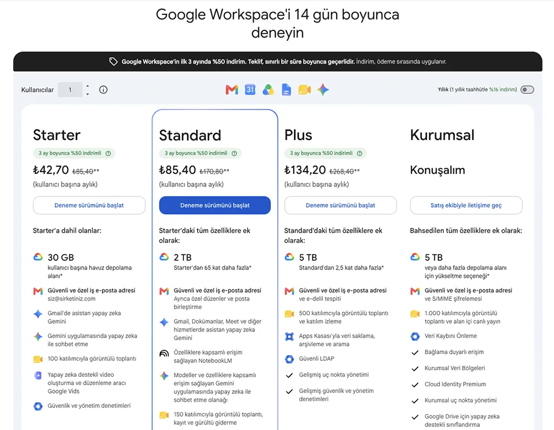Click the Standard'dan 2,5 kat daha fazla text
Viewport: 554px width, 430px height.
(x=341, y=268)
